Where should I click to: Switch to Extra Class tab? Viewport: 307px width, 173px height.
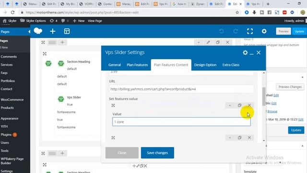tap(231, 65)
